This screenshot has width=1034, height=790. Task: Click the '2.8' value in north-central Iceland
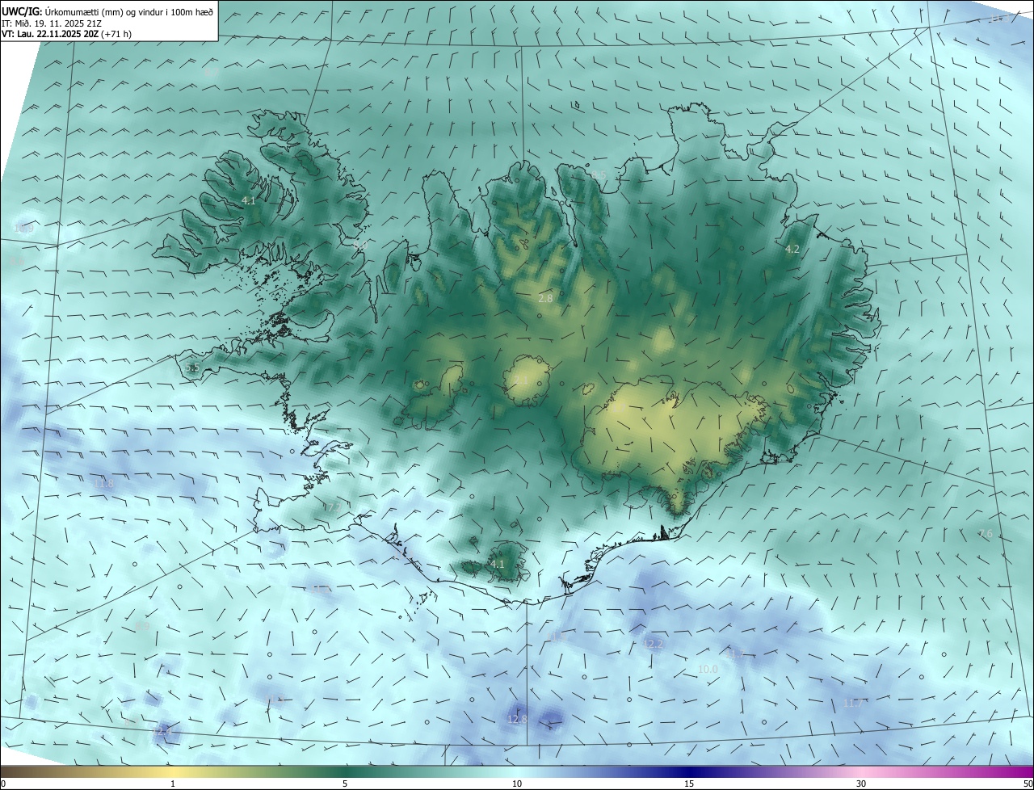point(545,298)
